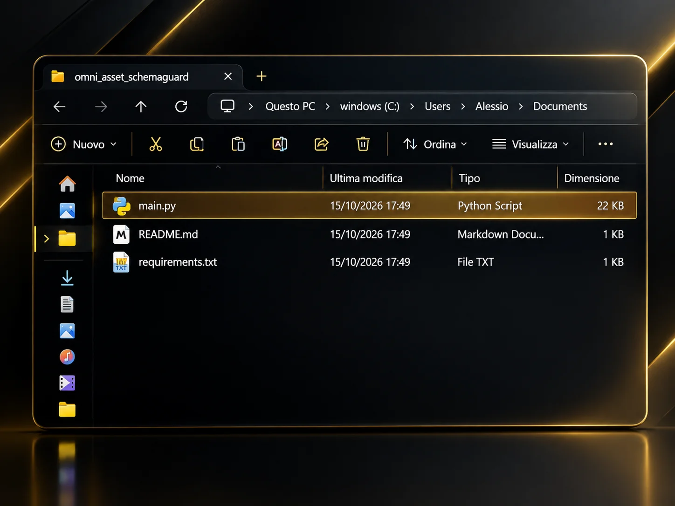
Task: Add a new tab with plus
Action: (x=262, y=76)
